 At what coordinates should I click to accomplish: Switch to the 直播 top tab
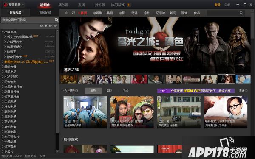tap(82, 5)
